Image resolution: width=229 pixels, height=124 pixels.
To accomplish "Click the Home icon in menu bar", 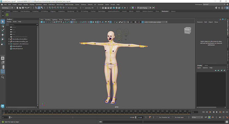I will [x=2, y=5].
